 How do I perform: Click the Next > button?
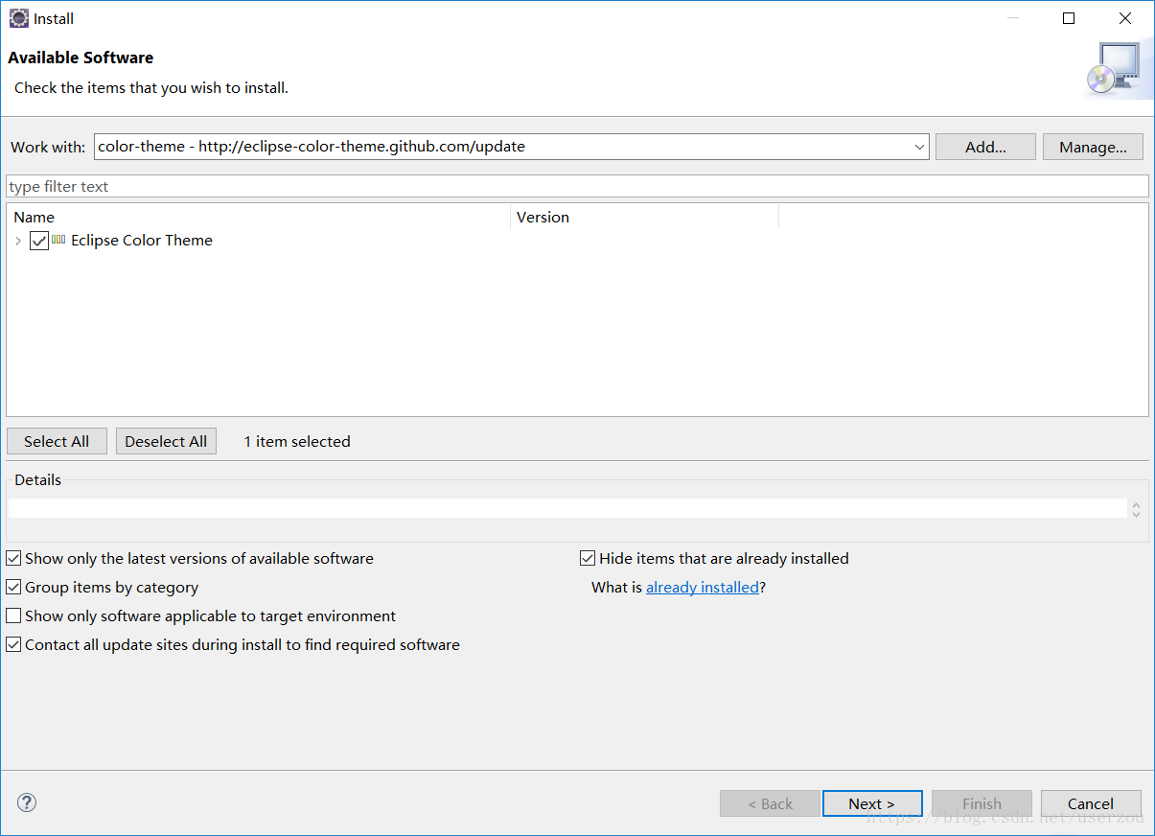pos(872,803)
